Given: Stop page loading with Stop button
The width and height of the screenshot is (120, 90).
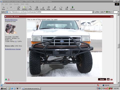Looking at the screenshot, I should tap(18, 8).
